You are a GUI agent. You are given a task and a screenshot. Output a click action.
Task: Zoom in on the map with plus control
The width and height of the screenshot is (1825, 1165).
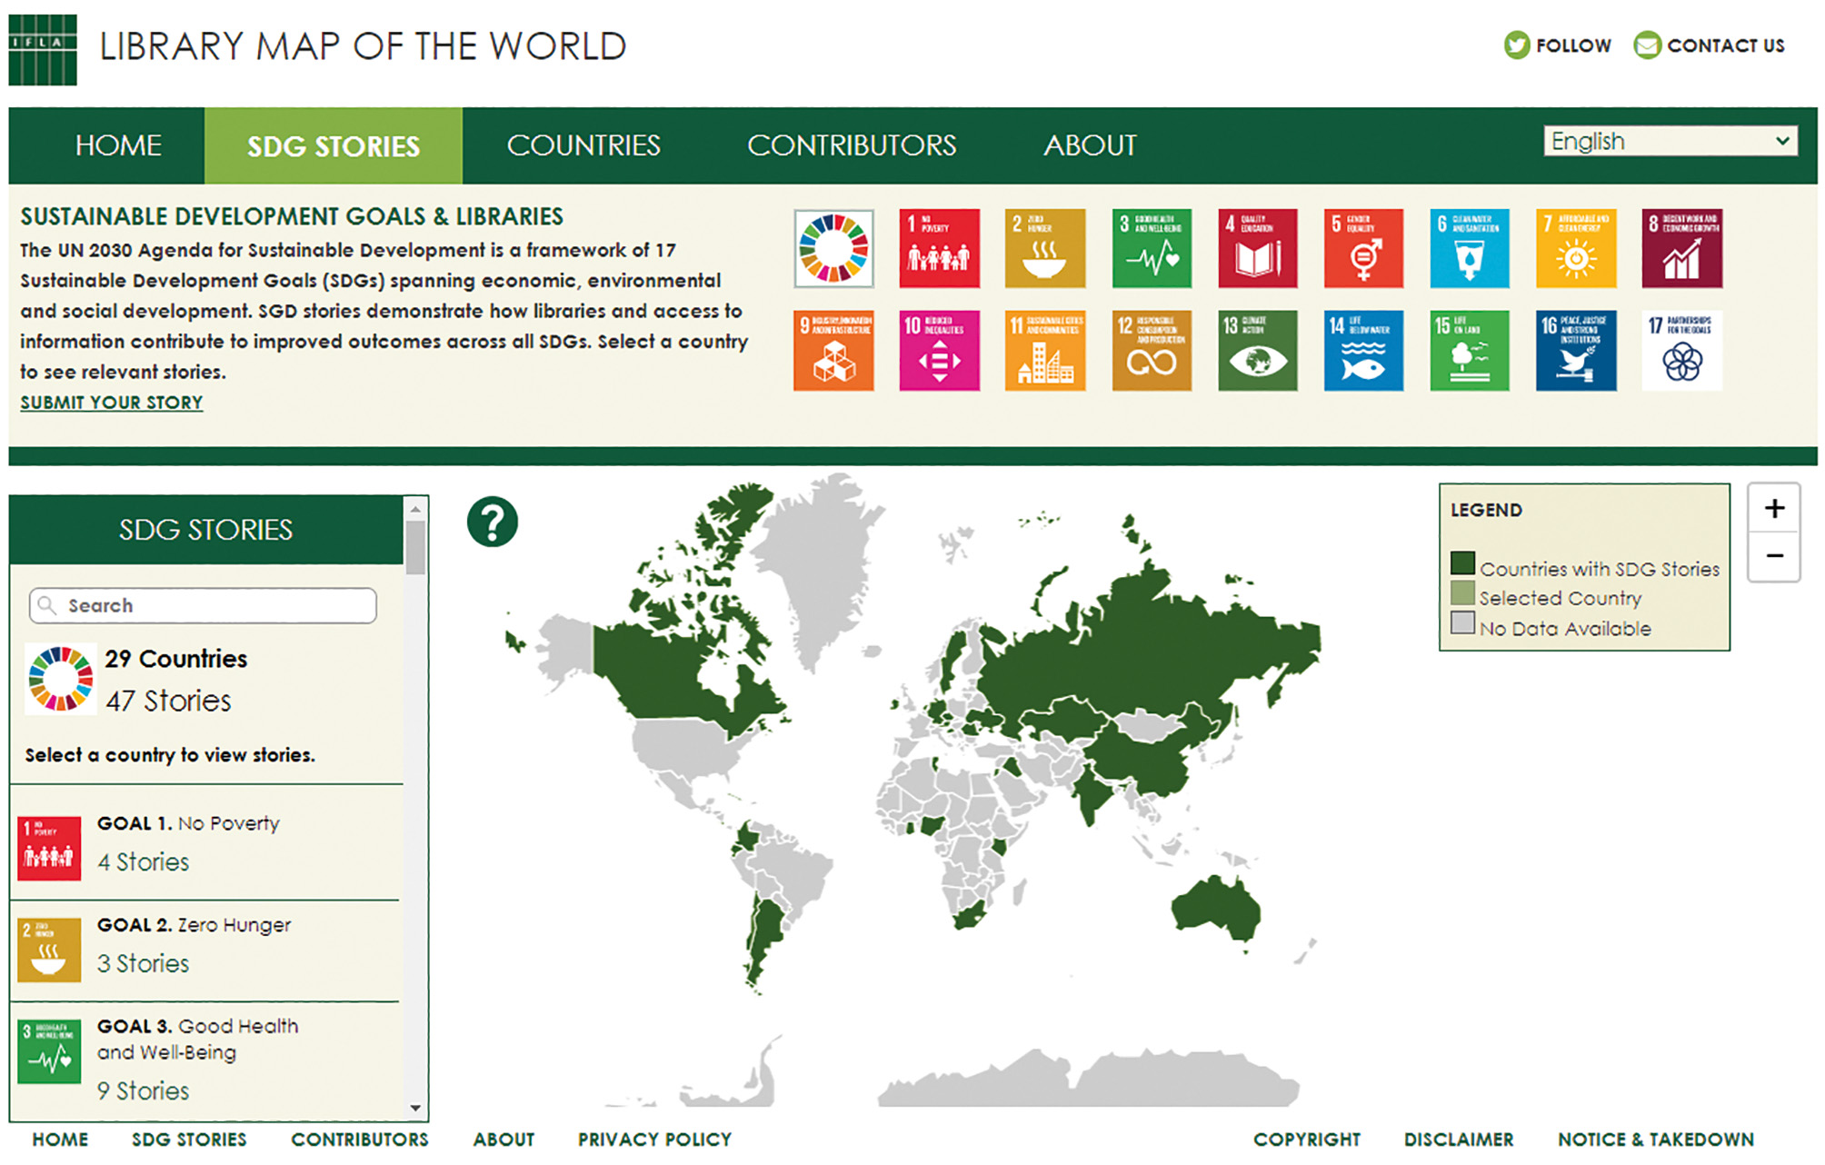1774,509
